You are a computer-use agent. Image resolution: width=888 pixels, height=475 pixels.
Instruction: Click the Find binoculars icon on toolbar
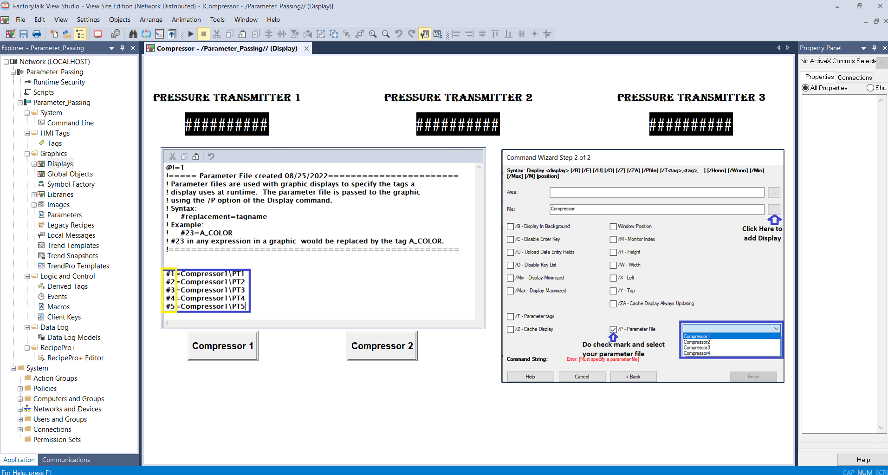coord(133,34)
